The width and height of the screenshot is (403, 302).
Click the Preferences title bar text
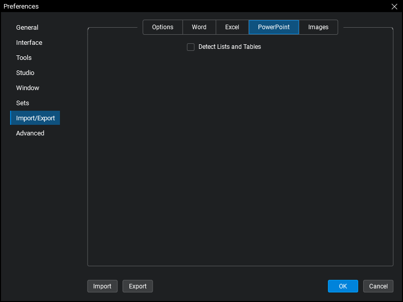point(21,7)
